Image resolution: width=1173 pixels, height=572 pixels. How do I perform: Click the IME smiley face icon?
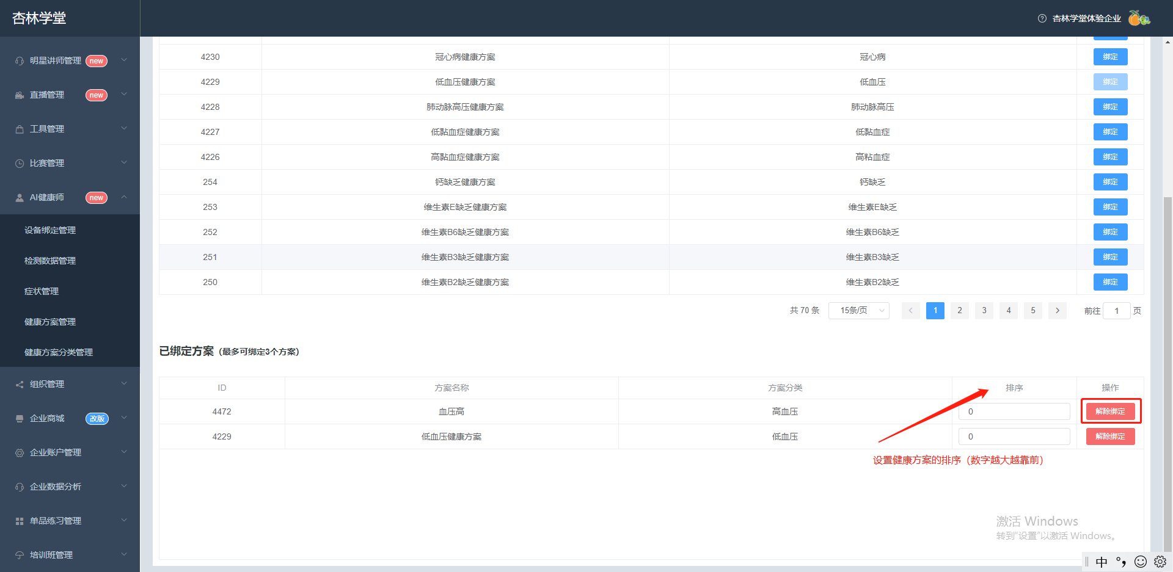[1141, 562]
